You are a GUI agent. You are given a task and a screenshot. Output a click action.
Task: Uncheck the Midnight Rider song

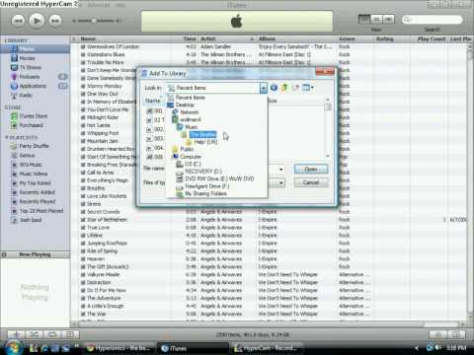point(83,117)
